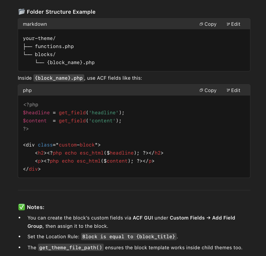
Task: Click the copy icon in php block header
Action: pyautogui.click(x=201, y=90)
